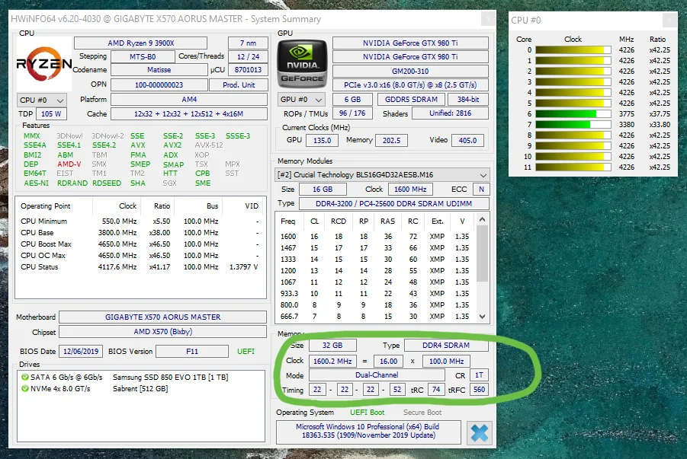This screenshot has height=459, width=687.
Task: Click the GIGABYTE X570 AORUS MASTER motherboard field
Action: [x=163, y=317]
